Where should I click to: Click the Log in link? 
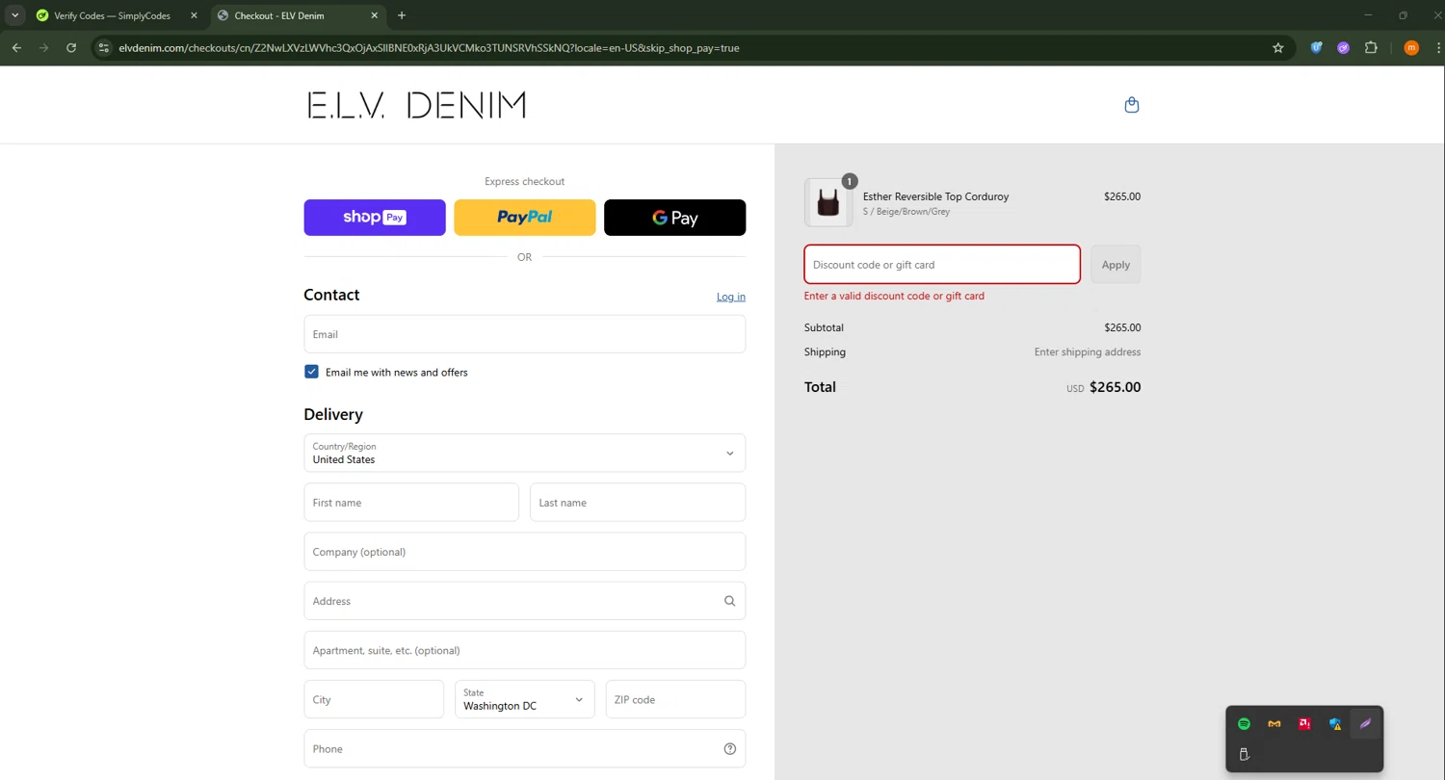click(x=730, y=297)
